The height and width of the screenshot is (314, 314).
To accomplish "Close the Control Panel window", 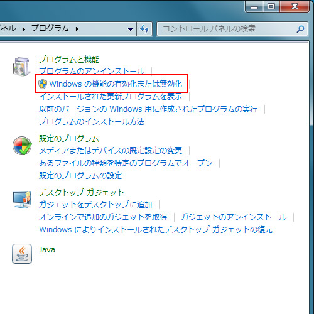I will pos(295,6).
